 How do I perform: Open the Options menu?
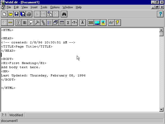(x=55, y=7)
